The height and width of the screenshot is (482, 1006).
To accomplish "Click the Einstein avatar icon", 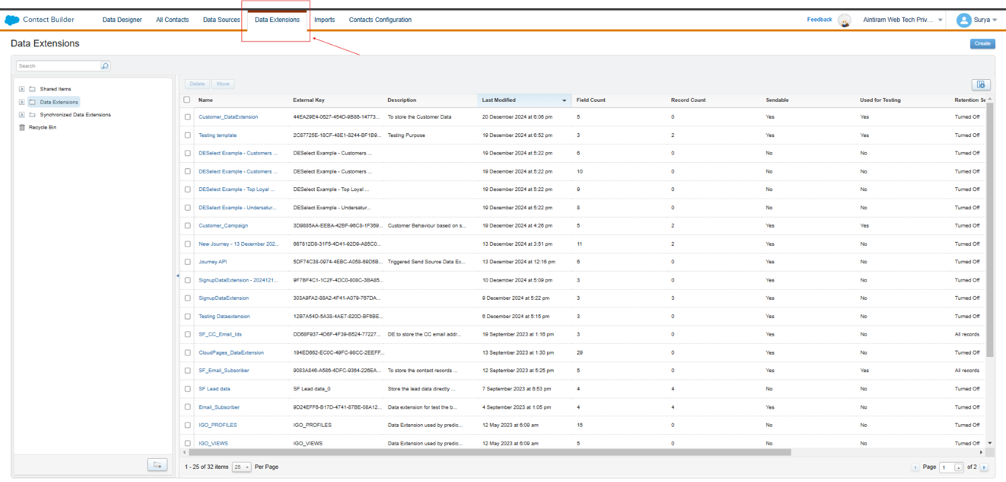I will pos(844,21).
